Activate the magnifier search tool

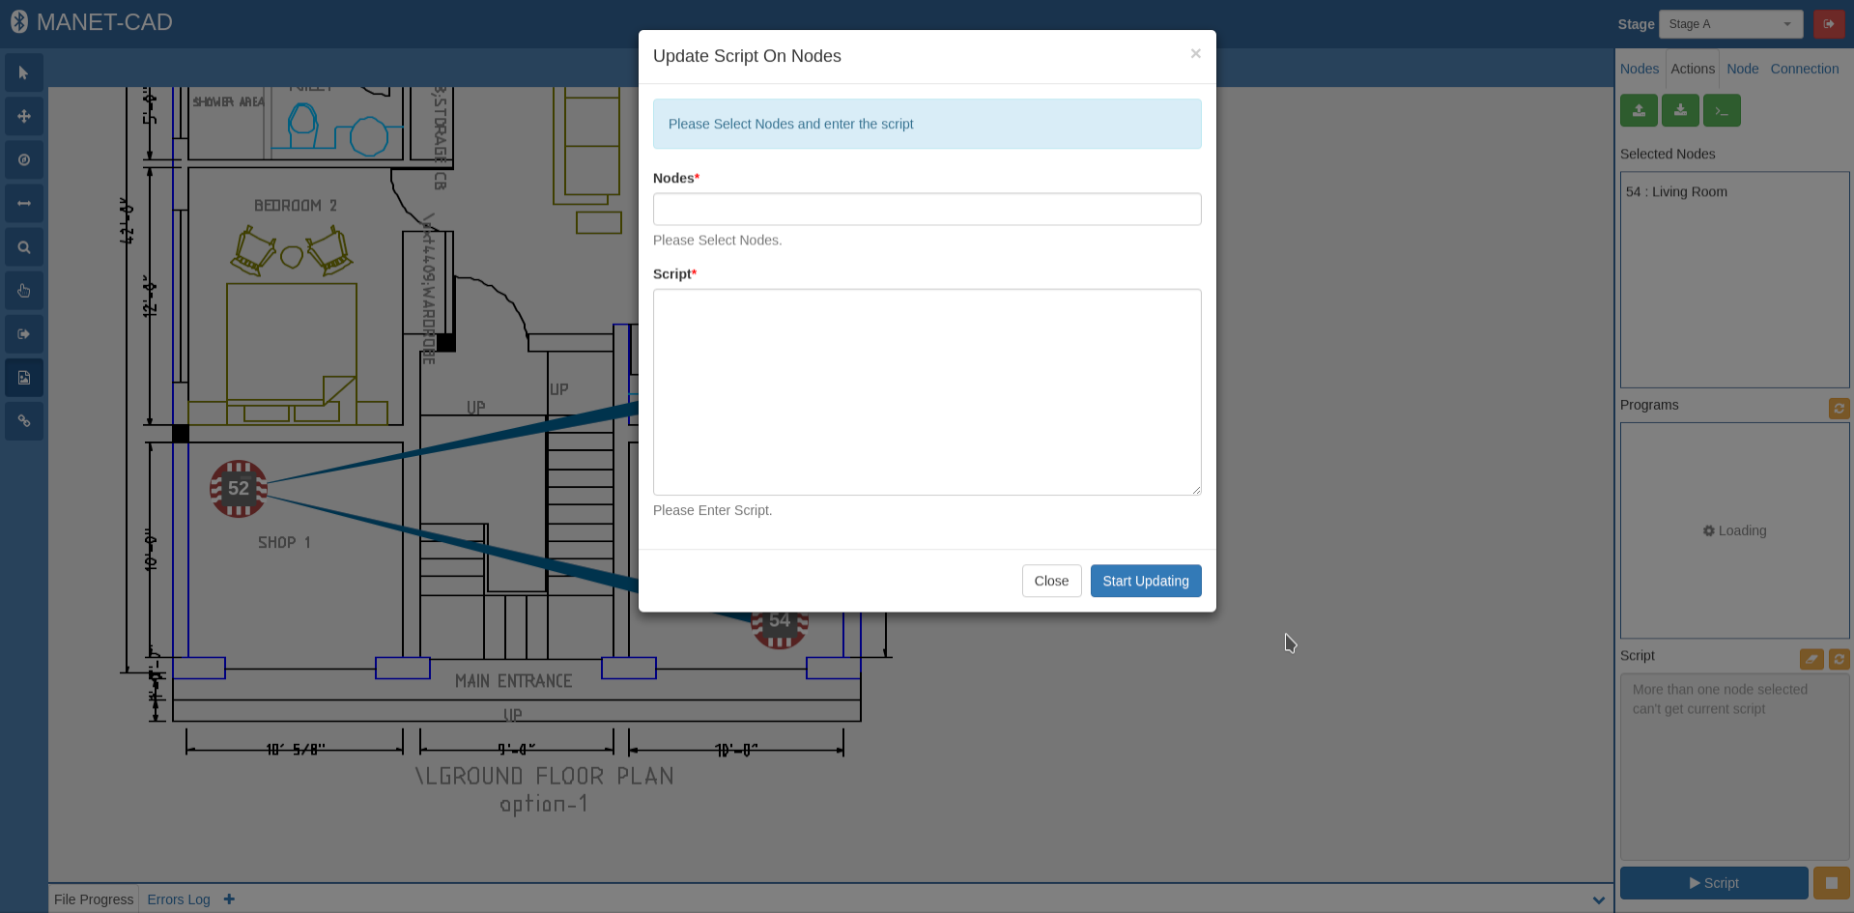(24, 247)
